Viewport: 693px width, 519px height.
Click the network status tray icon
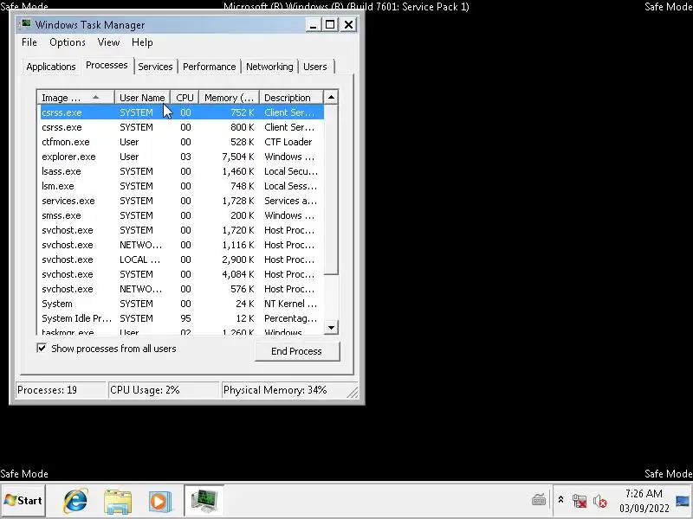(x=579, y=501)
